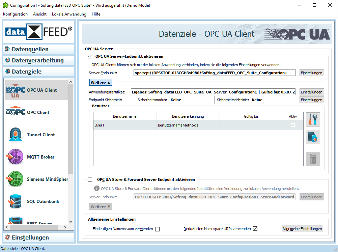Maximize the dataFEED OPC Suite window
338x252 pixels.
pos(314,5)
